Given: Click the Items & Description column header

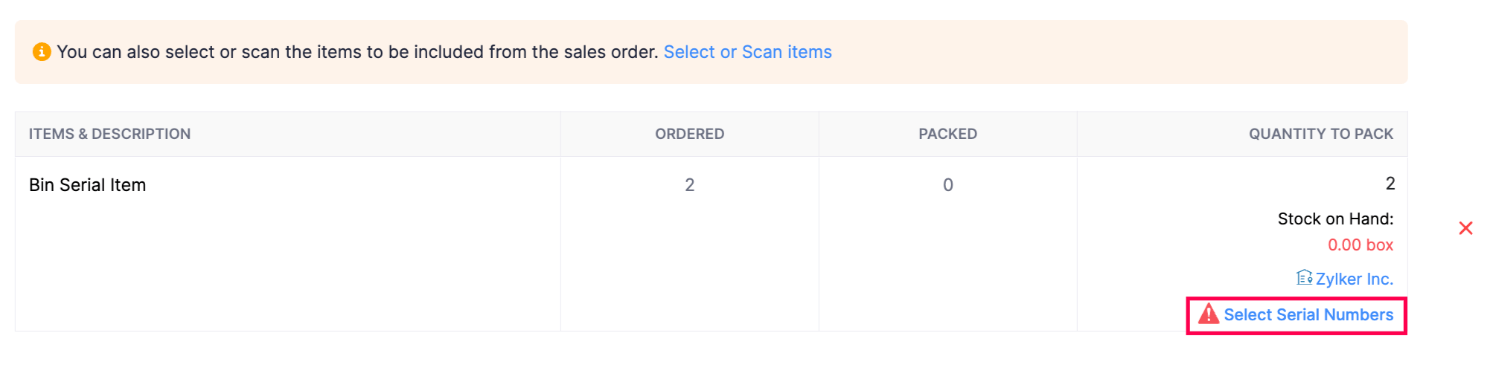Looking at the screenshot, I should pyautogui.click(x=109, y=134).
